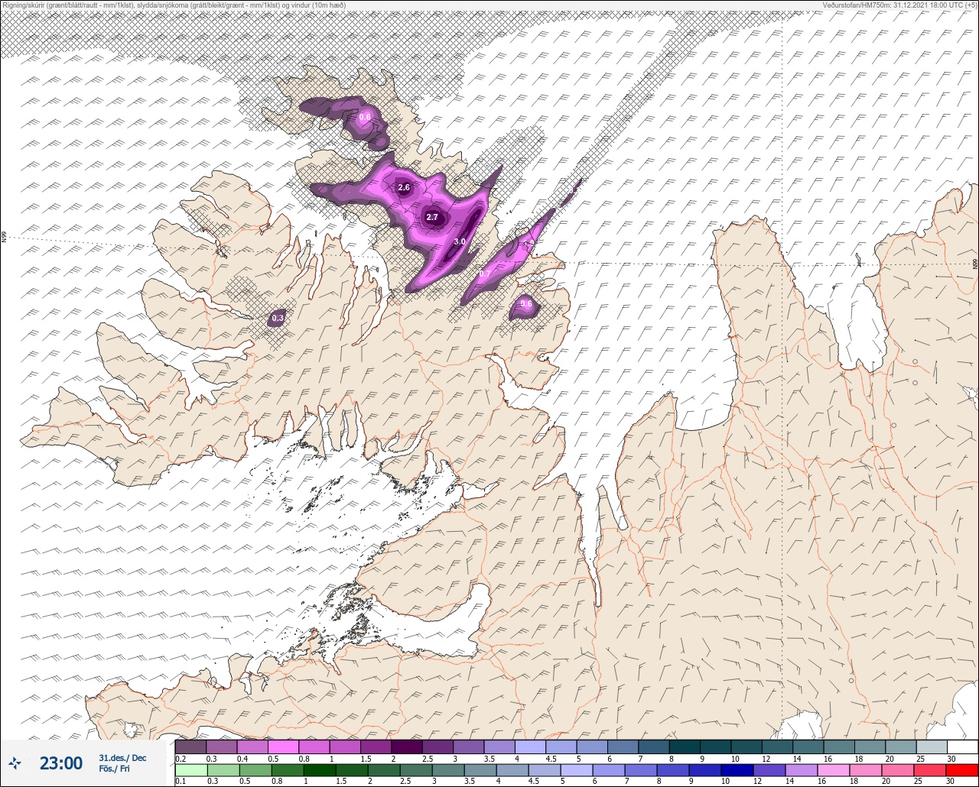The image size is (979, 787).
Task: Select the bright red 30 rain legend swatch
Action: (963, 769)
